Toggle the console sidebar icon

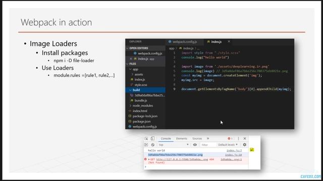(146, 145)
